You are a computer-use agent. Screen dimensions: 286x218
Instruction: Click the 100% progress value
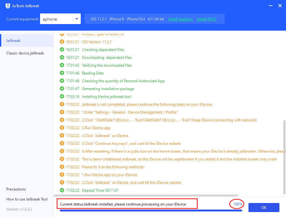click(x=238, y=204)
